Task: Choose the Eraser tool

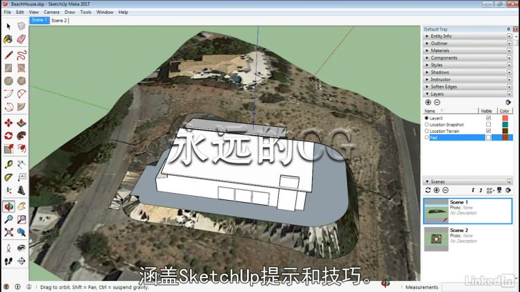Action: pos(21,39)
